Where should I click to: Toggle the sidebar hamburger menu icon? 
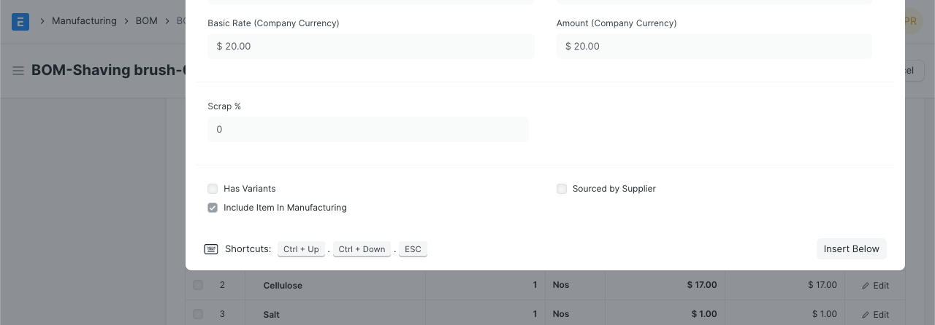(x=18, y=71)
